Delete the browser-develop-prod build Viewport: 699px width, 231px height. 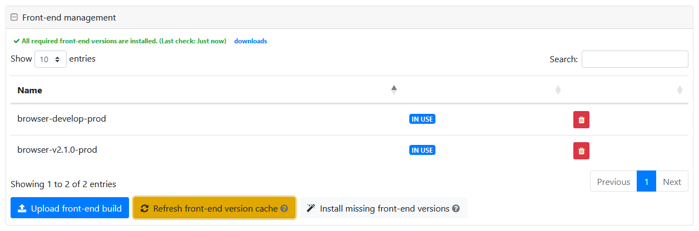[x=581, y=119]
